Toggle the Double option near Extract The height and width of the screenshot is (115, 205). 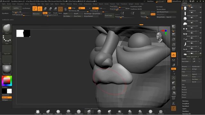coord(153,14)
